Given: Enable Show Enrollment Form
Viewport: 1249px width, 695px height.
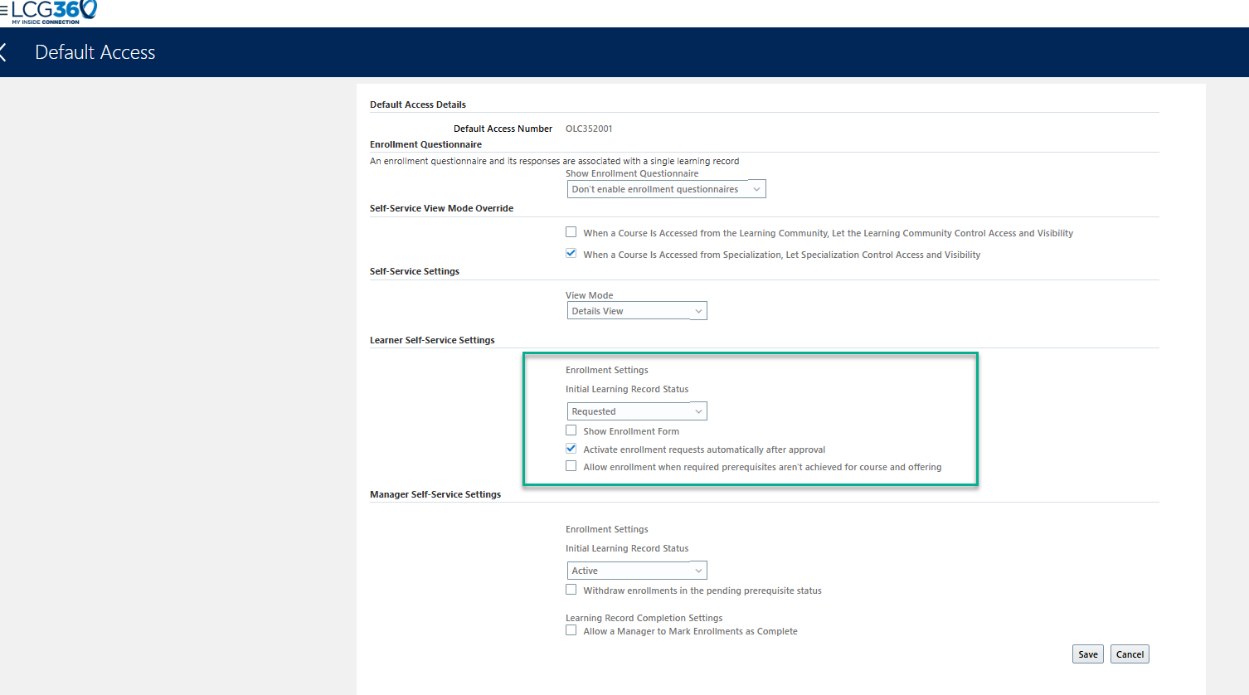Looking at the screenshot, I should [x=571, y=430].
